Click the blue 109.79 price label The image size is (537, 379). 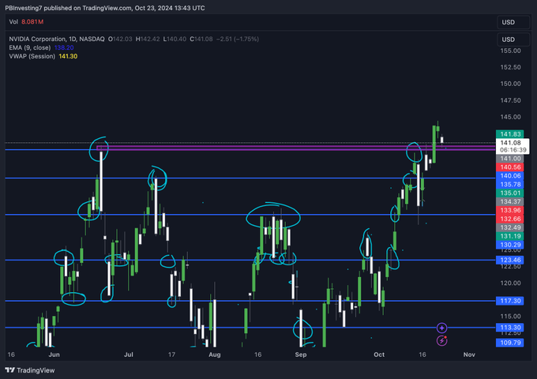tap(509, 343)
